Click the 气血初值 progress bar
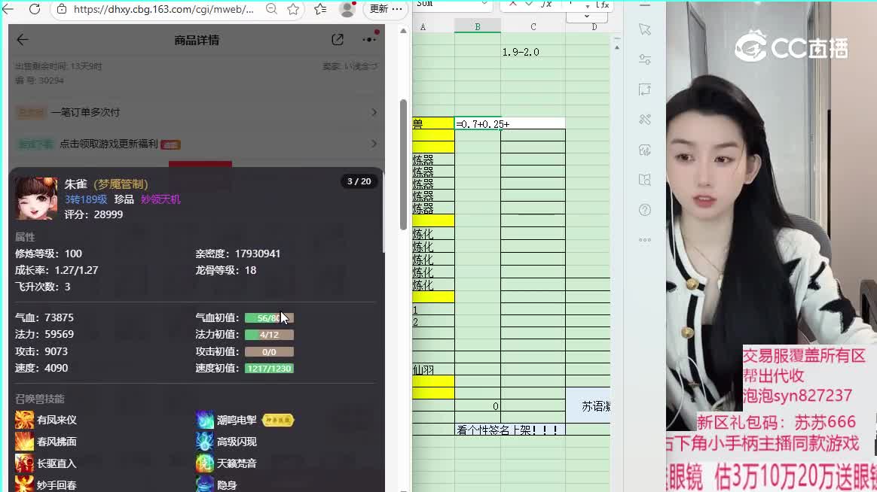The image size is (877, 492). tap(269, 317)
